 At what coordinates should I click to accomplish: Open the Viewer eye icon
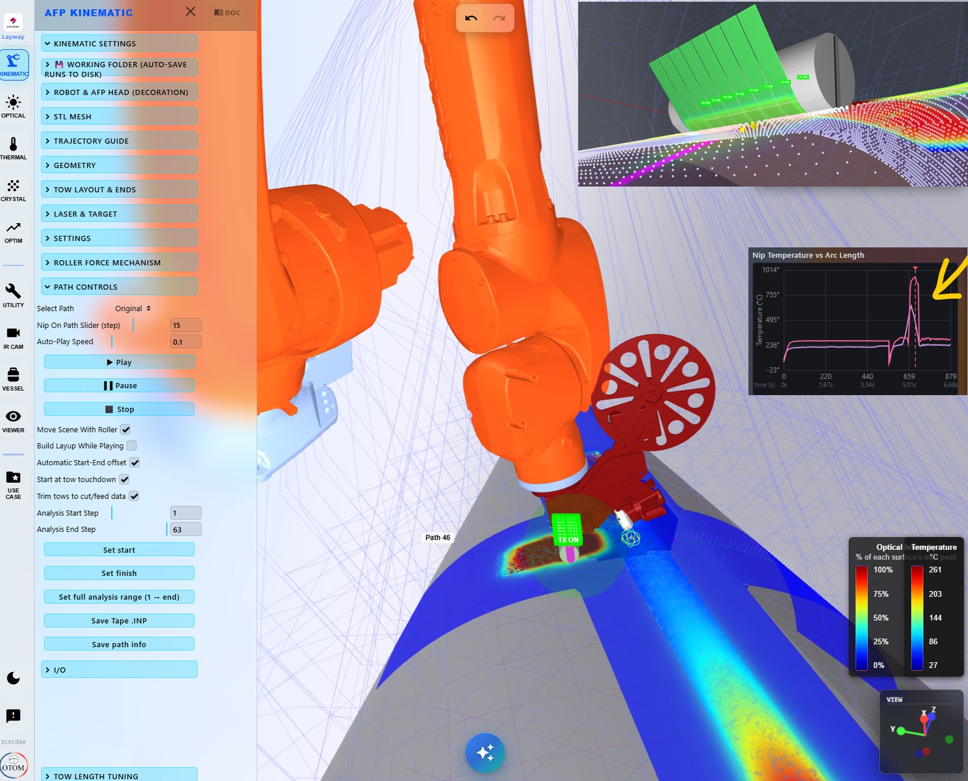13,421
